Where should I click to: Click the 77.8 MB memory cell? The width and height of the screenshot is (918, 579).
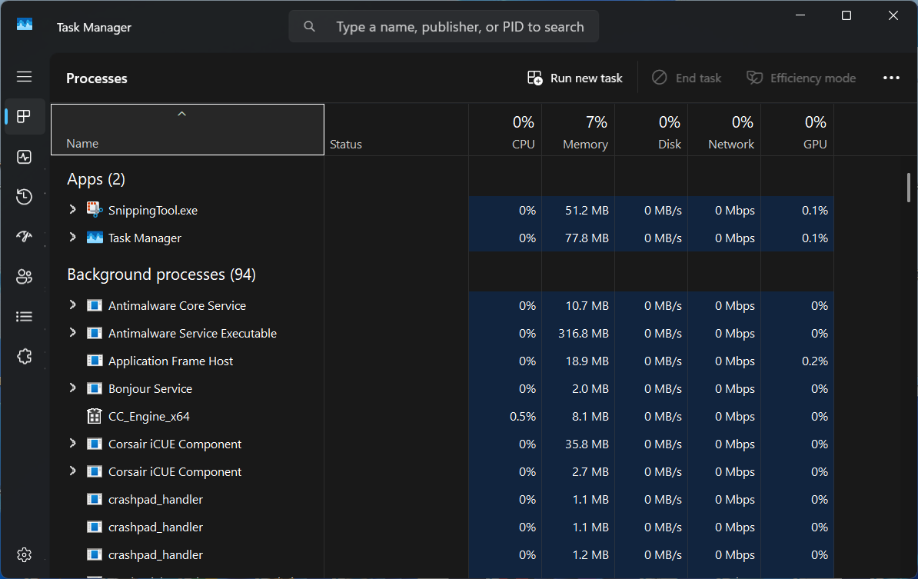[587, 238]
